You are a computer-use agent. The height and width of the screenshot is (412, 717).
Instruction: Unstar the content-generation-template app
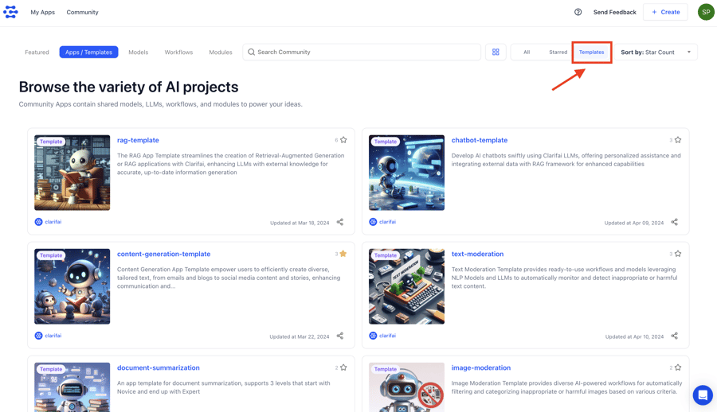tap(343, 254)
